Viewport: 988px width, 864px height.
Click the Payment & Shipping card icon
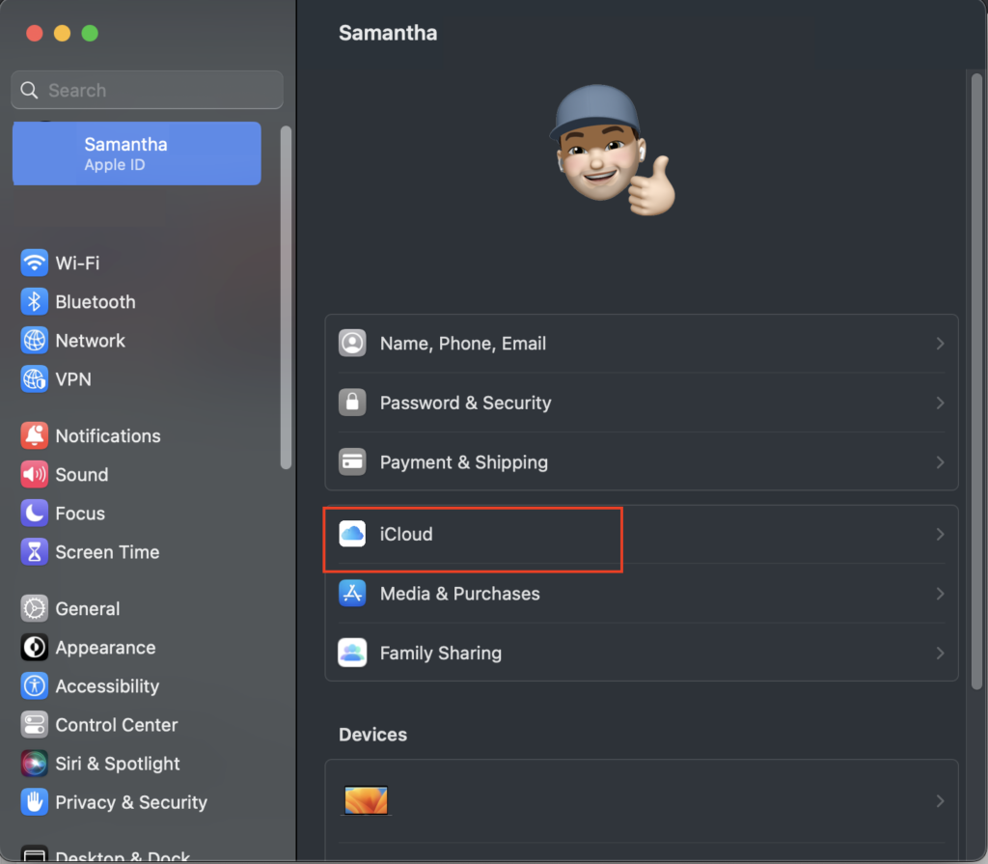click(352, 462)
